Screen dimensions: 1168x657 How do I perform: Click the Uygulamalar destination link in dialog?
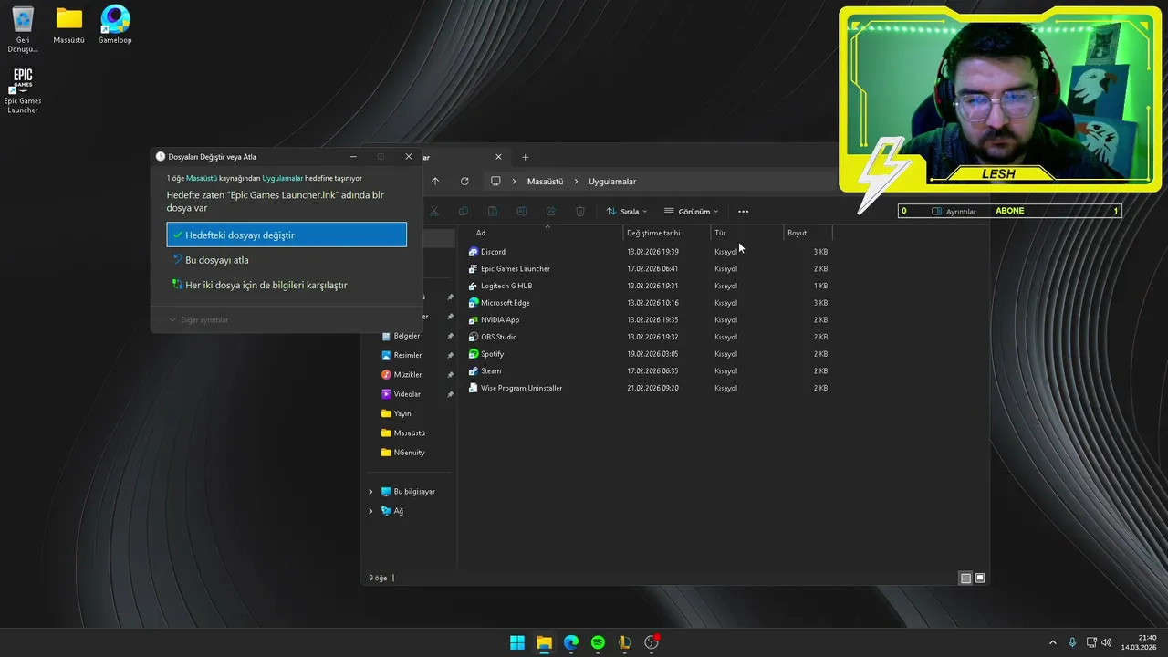pyautogui.click(x=283, y=178)
